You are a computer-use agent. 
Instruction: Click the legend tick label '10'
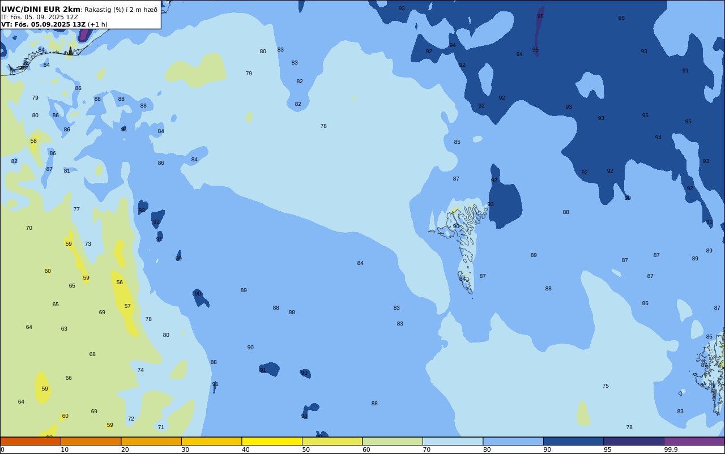65,449
